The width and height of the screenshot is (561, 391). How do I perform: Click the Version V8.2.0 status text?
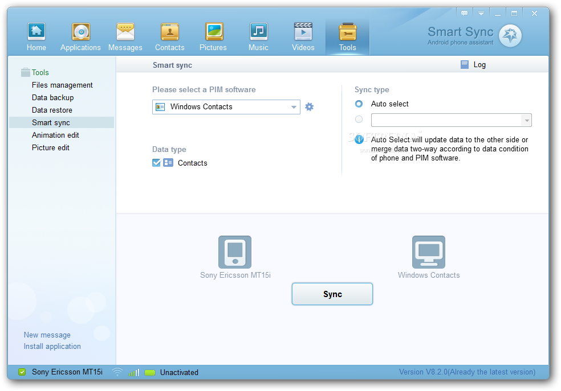tap(467, 372)
